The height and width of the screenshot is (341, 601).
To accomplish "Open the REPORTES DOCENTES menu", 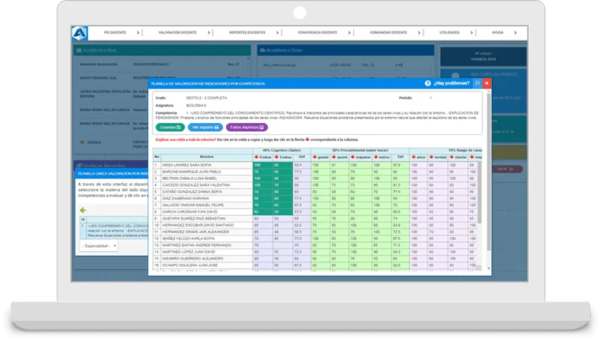I will pyautogui.click(x=247, y=32).
